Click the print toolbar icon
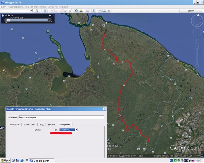 [104, 11]
